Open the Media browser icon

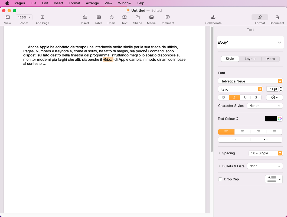[x=151, y=17]
